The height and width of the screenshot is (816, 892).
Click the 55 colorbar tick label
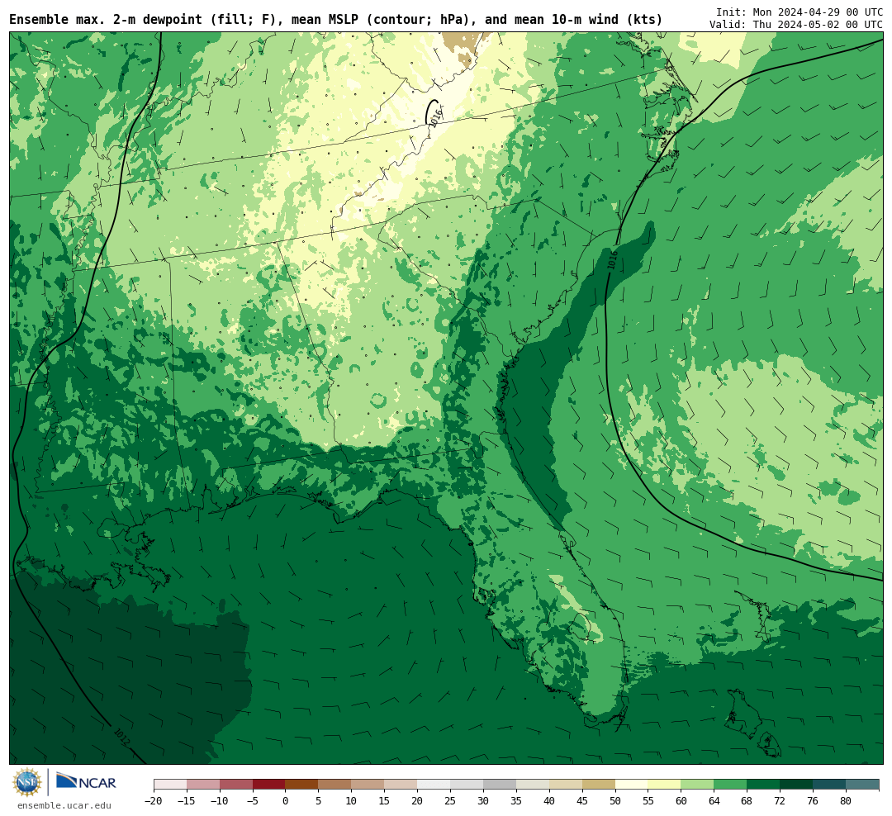click(648, 801)
